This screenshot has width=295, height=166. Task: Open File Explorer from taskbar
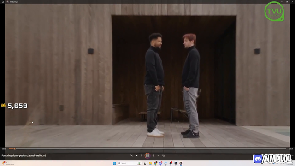(150, 163)
